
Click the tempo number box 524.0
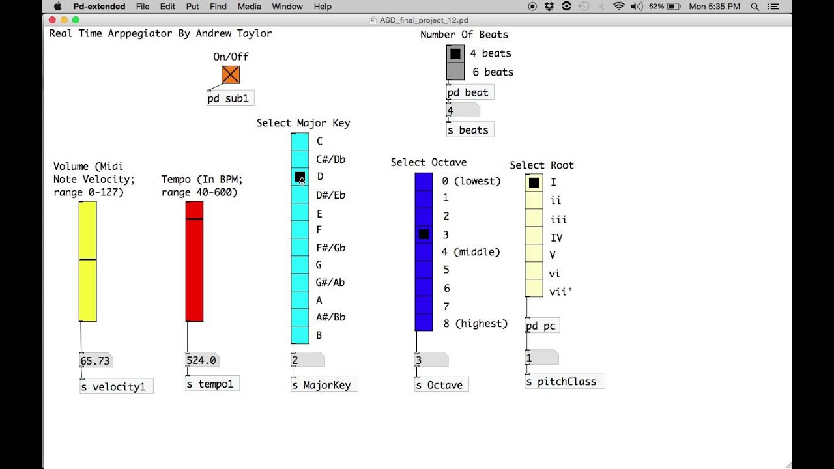(202, 360)
